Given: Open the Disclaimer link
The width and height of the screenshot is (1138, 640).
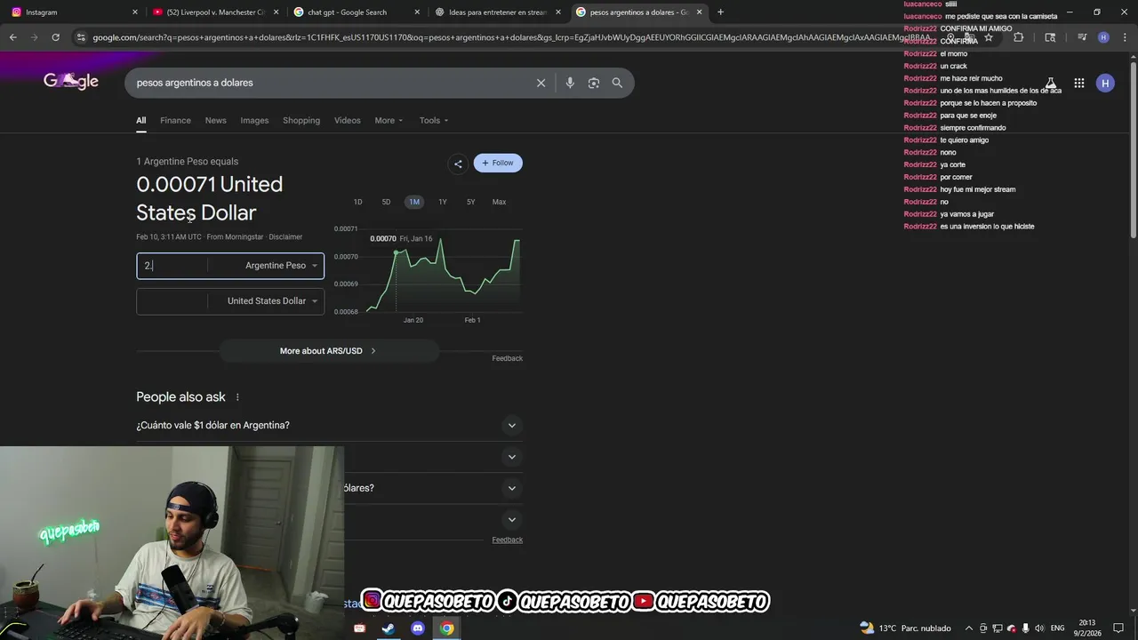Looking at the screenshot, I should tap(285, 237).
